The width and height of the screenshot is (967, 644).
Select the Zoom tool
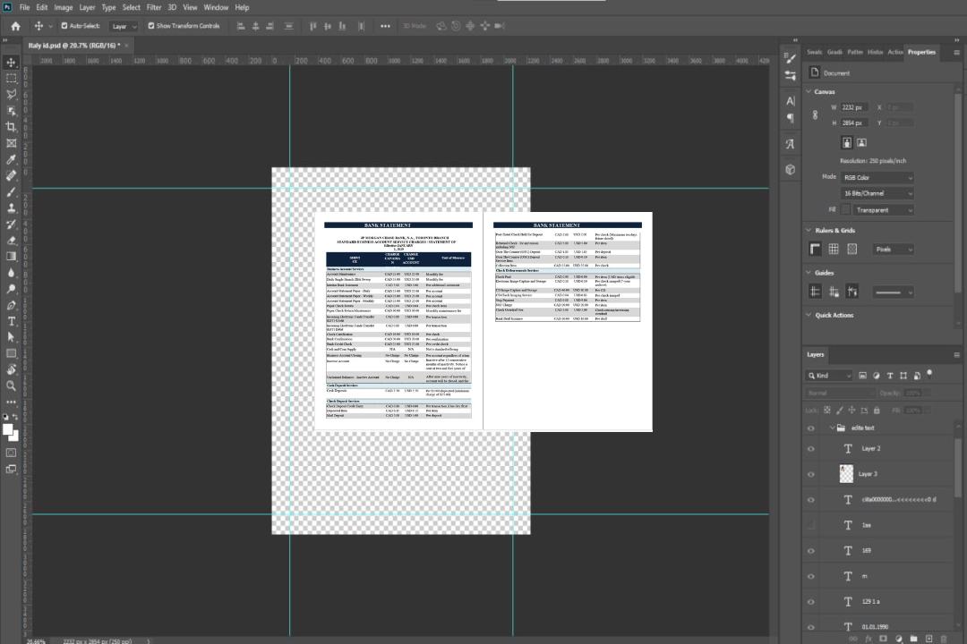tap(11, 386)
